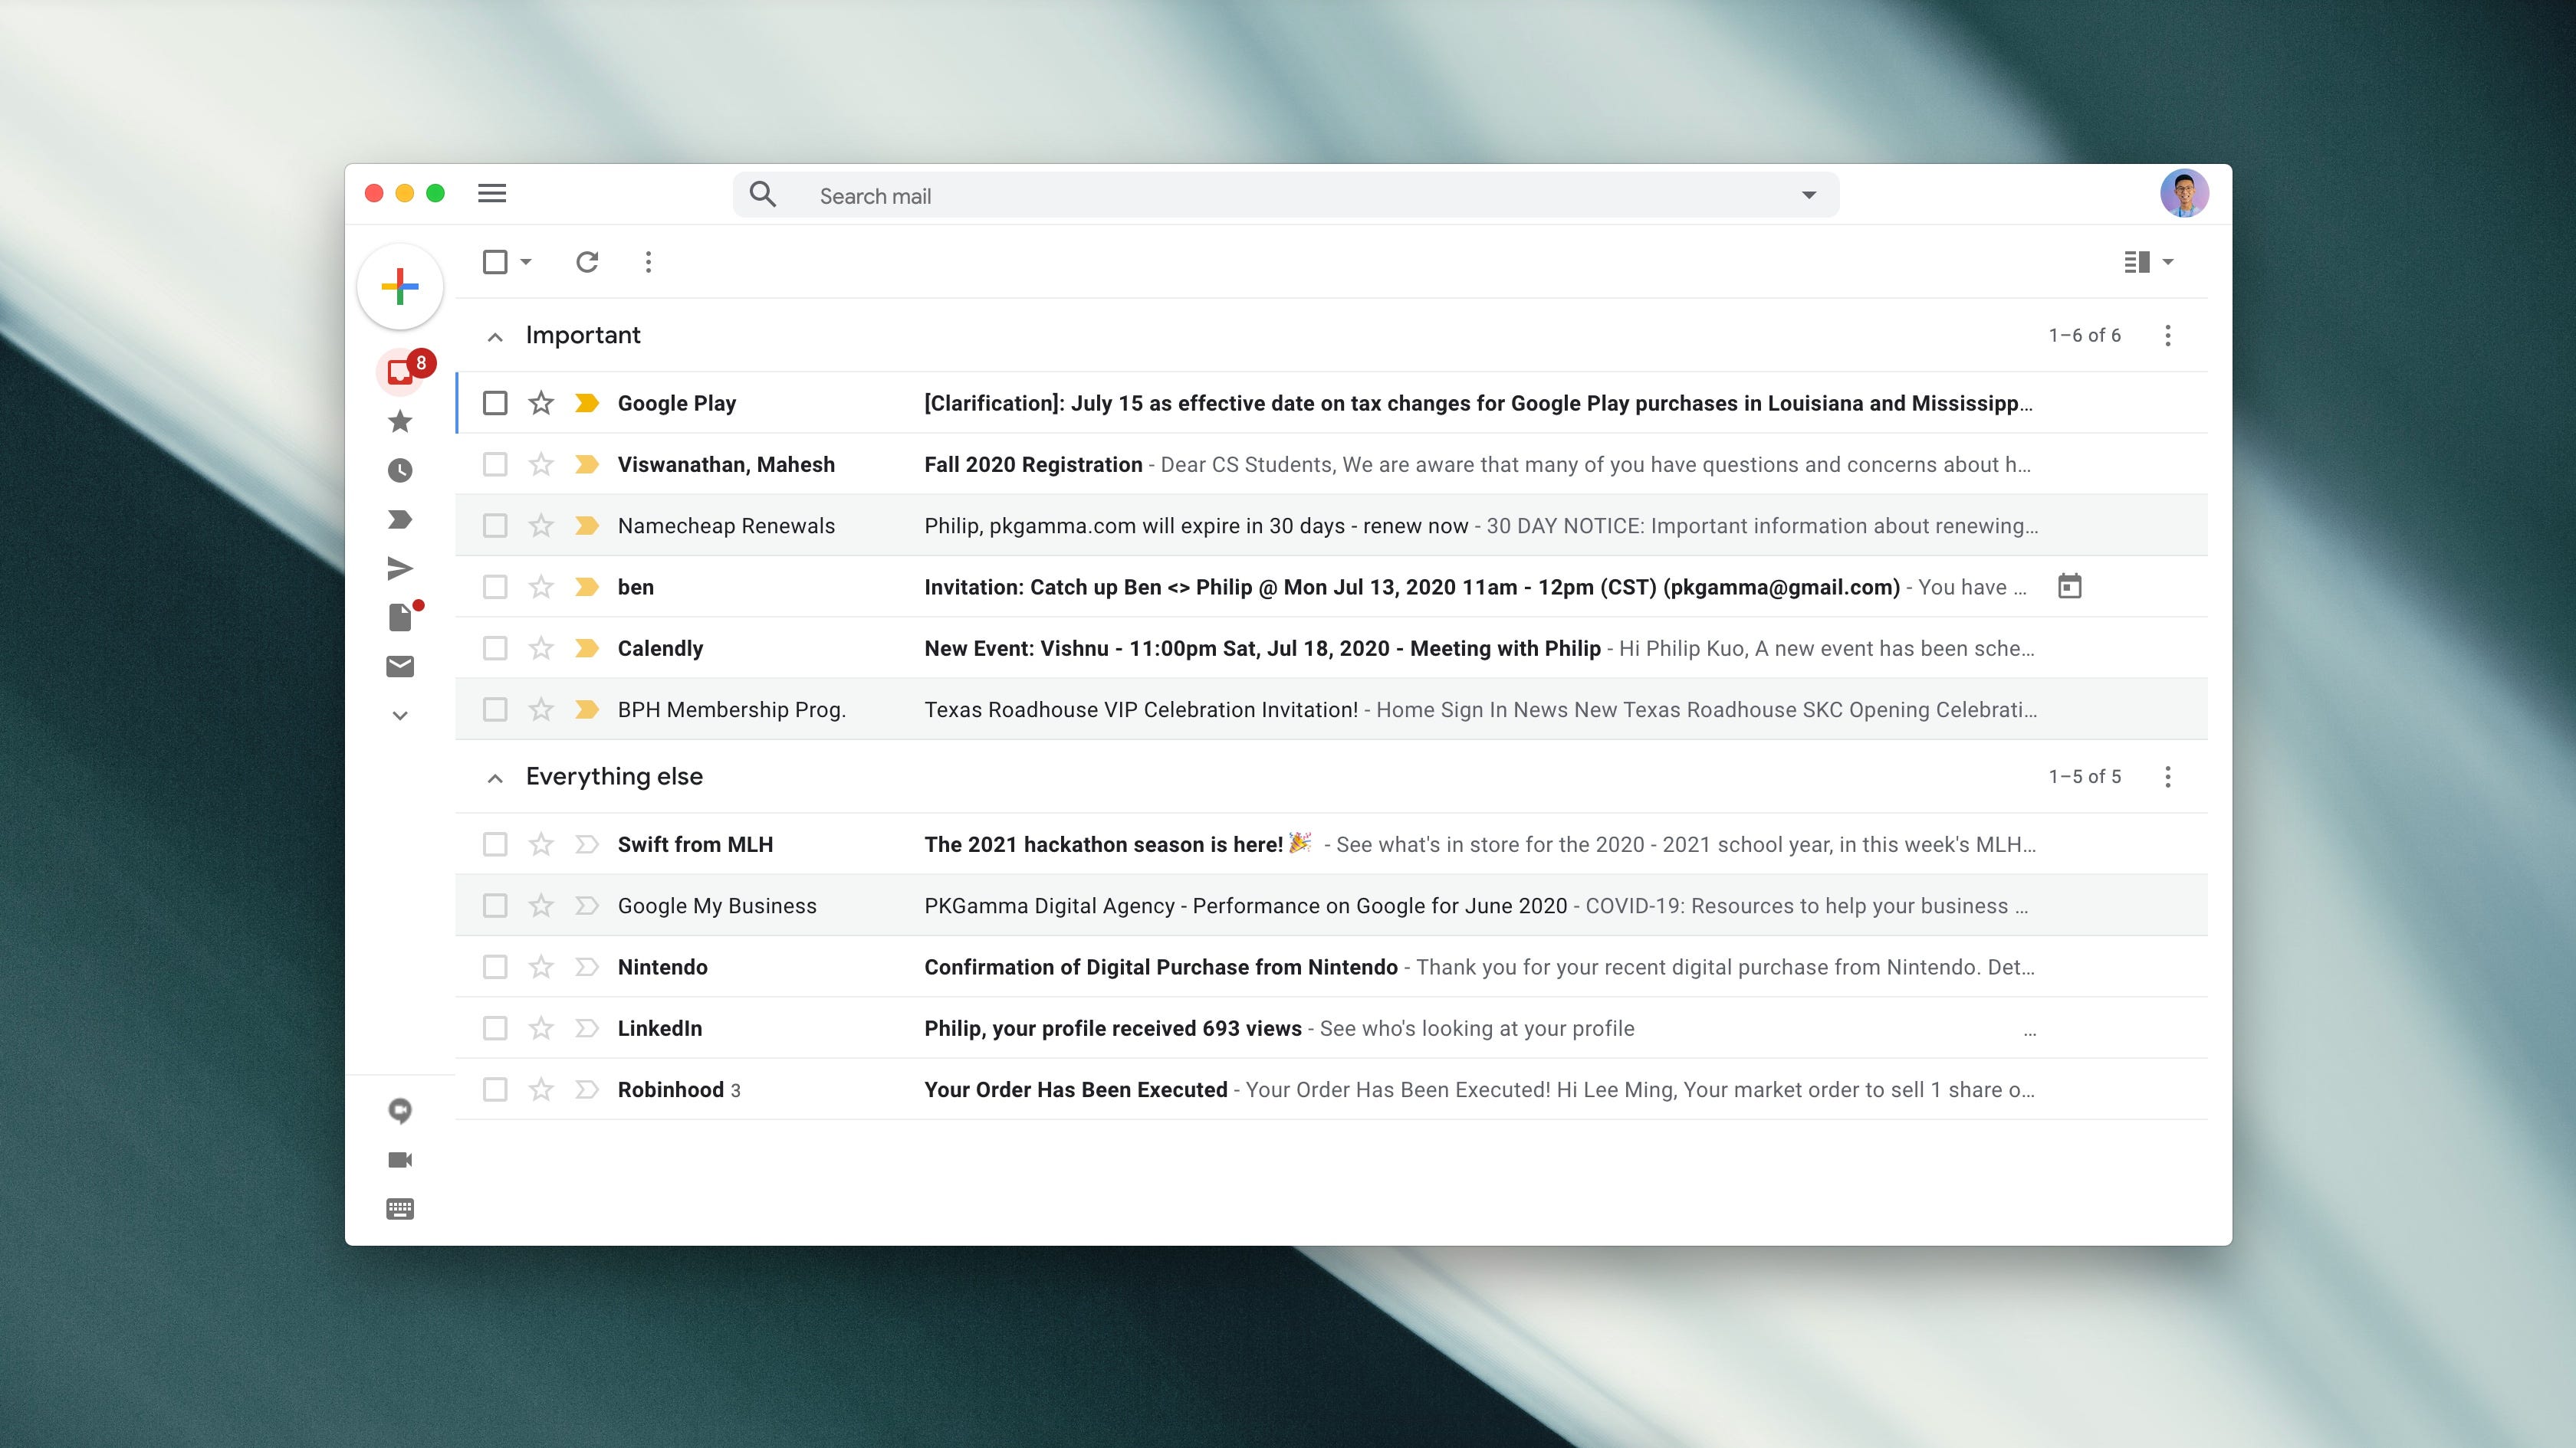The width and height of the screenshot is (2576, 1448).
Task: Open Important section options menu
Action: [x=2168, y=336]
